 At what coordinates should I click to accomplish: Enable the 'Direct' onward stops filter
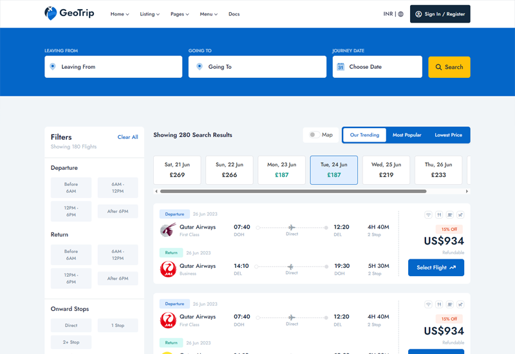(71, 326)
